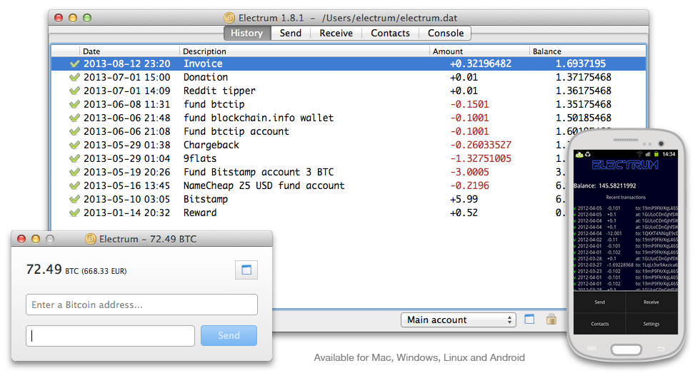
Task: Click the Amount column header
Action: pyautogui.click(x=479, y=51)
